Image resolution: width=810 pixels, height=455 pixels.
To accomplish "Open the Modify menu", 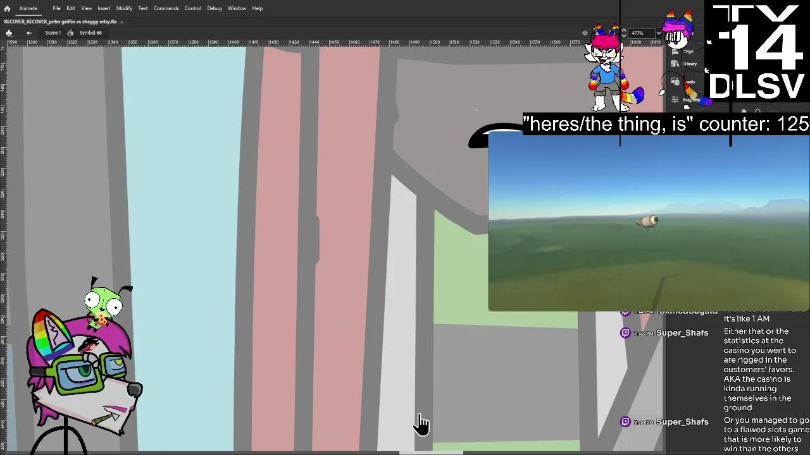I will 124,8.
